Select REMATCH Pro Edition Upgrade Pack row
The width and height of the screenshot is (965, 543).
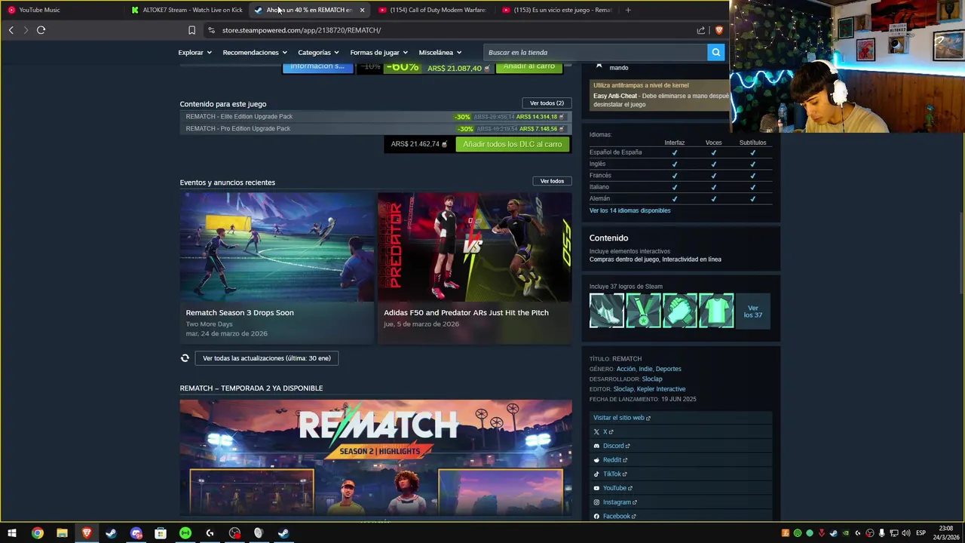(x=375, y=129)
